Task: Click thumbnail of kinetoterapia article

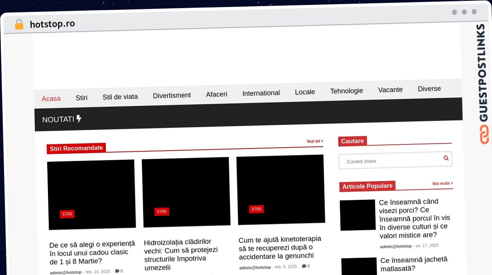Action: 281,190
